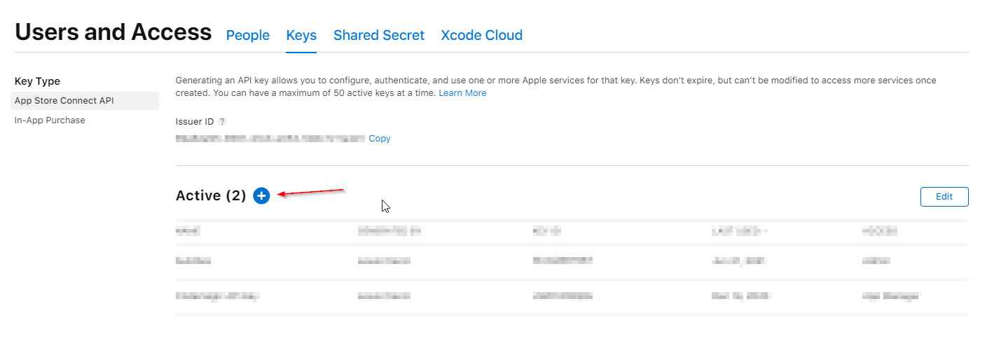Copy the Issuer ID using Copy link
The width and height of the screenshot is (987, 353).
(x=380, y=139)
